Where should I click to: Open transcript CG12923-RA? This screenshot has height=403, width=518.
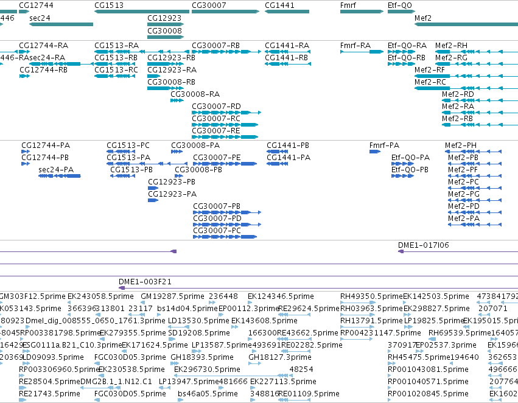172,69
